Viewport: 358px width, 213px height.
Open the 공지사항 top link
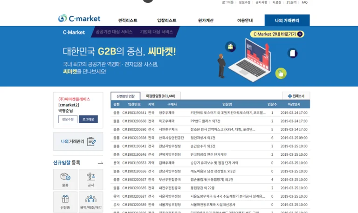tap(261, 2)
